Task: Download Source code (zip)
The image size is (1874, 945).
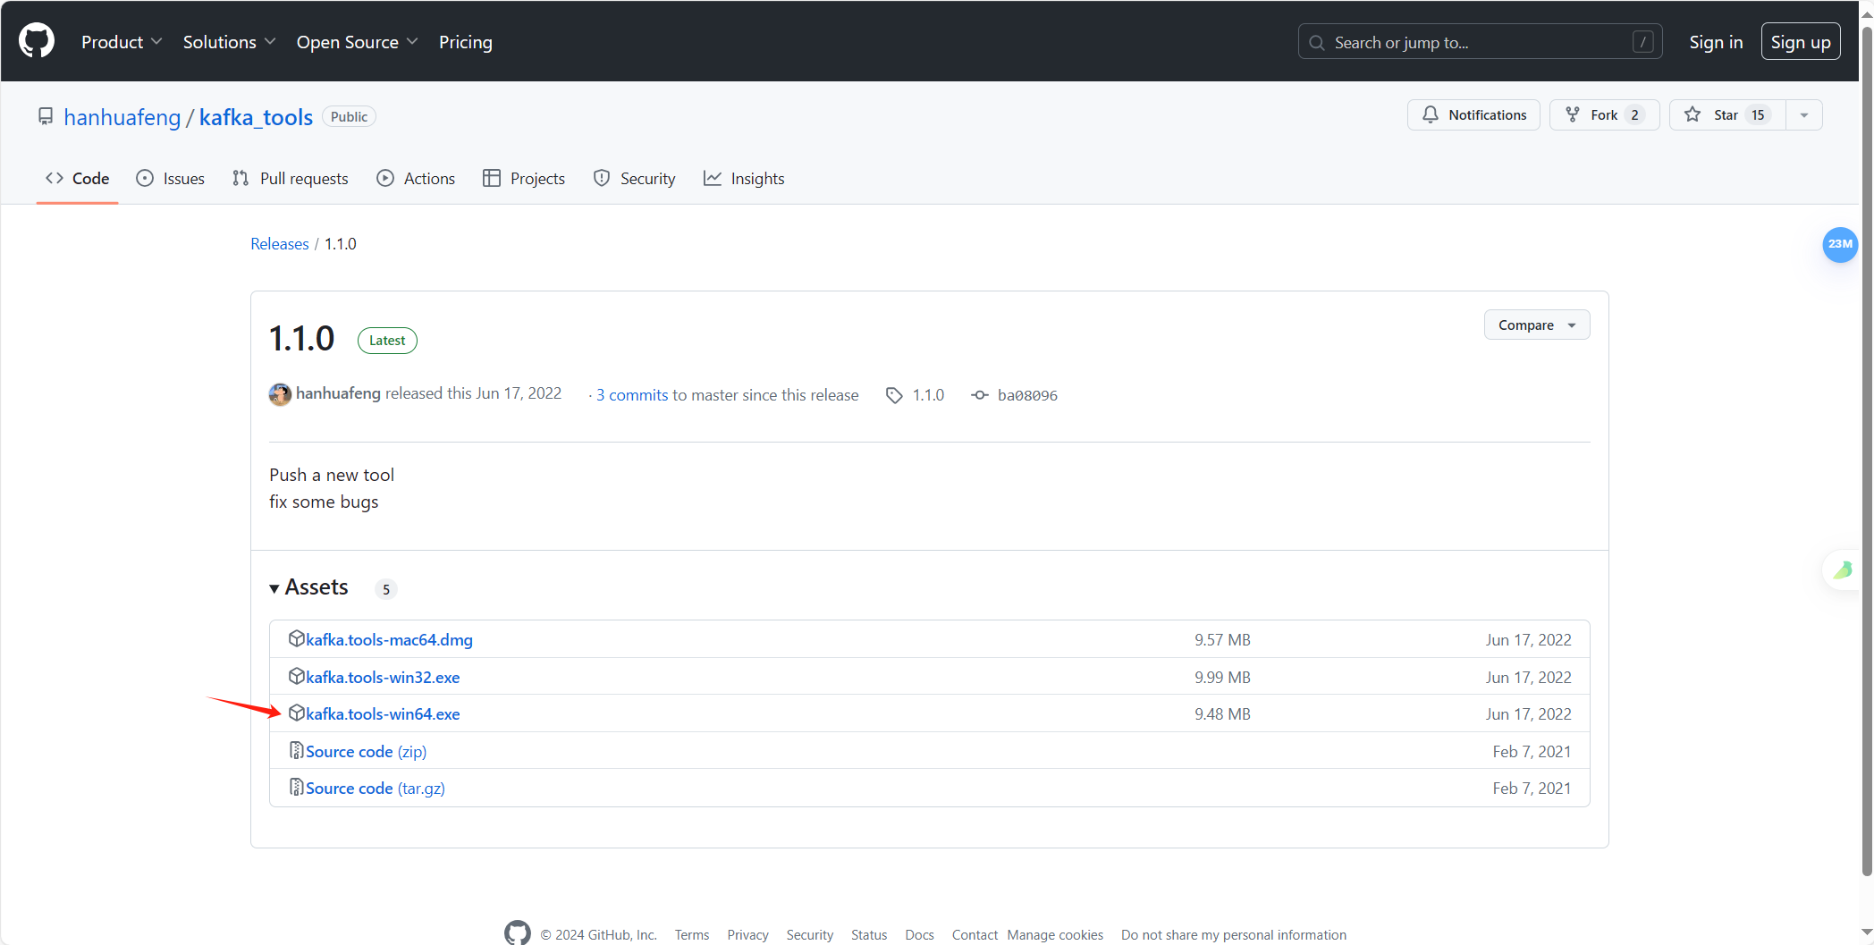Action: coord(367,752)
